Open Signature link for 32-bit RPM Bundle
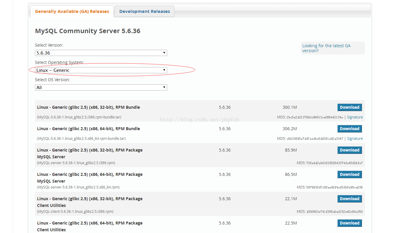 pos(355,117)
